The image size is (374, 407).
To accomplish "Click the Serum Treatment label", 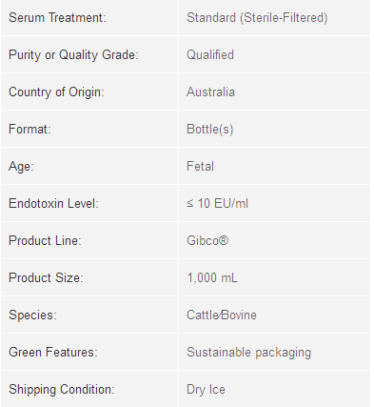I will pyautogui.click(x=57, y=17).
